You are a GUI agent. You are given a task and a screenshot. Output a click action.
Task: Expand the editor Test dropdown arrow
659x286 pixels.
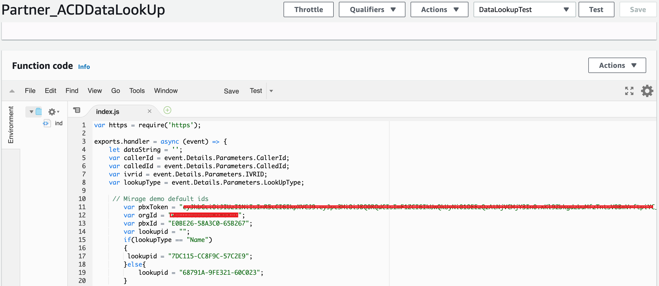[x=271, y=91]
